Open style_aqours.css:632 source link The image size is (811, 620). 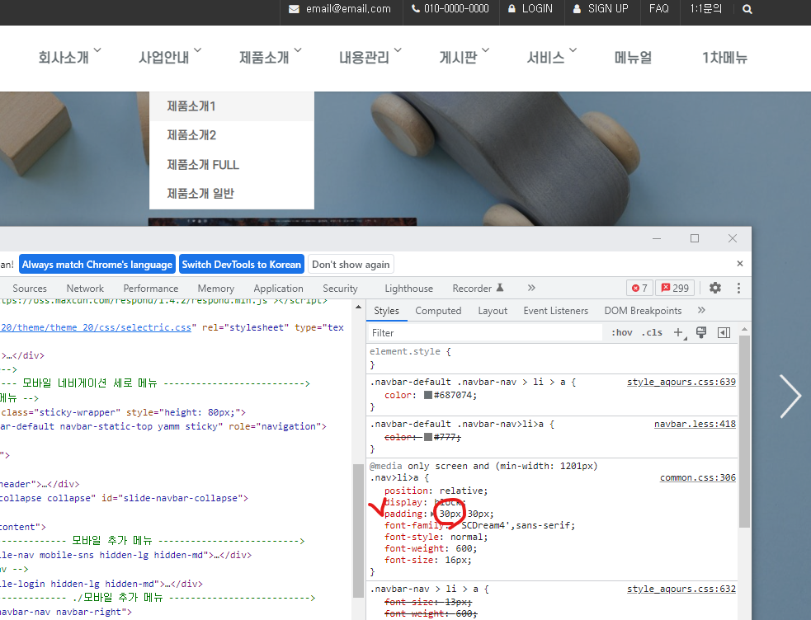point(681,589)
